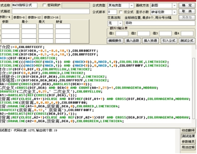197x154 pixels.
Task: Open the 显示小数 dropdown
Action: pyautogui.click(x=174, y=12)
